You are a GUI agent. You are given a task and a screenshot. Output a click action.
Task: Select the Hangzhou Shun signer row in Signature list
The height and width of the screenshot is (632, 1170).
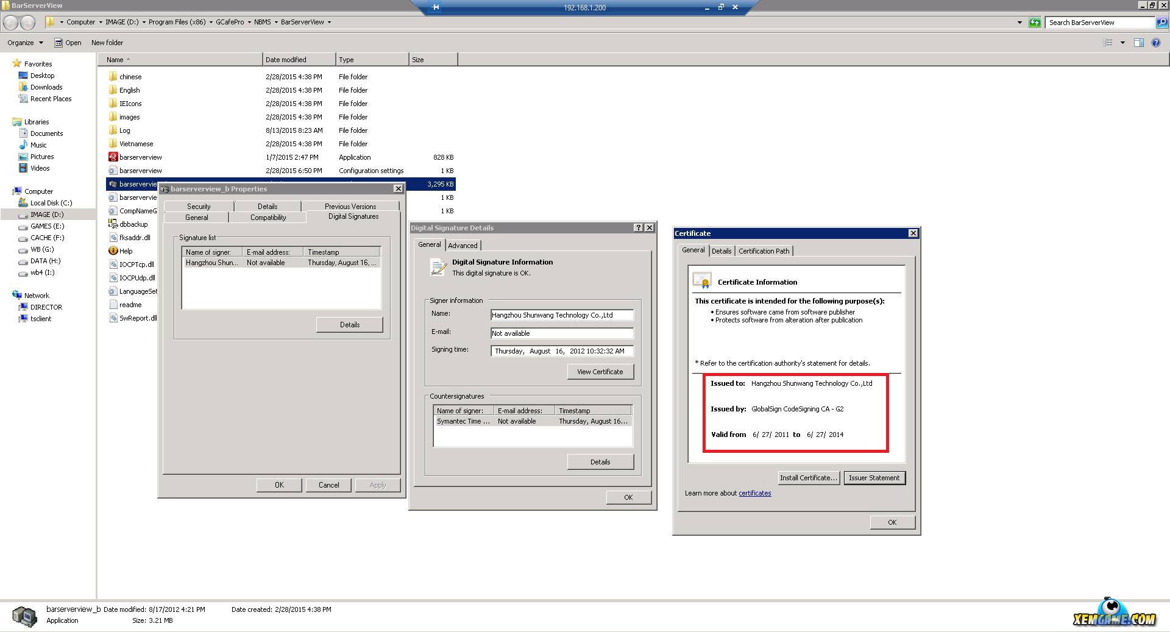(x=281, y=262)
